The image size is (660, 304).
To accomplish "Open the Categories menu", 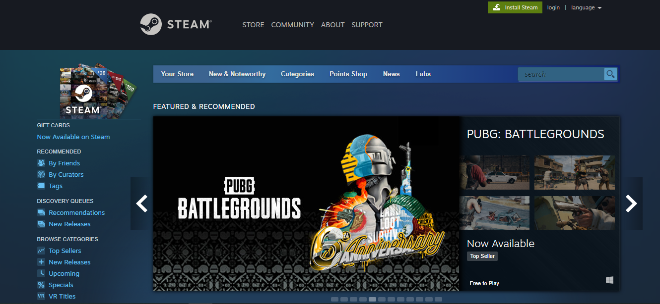I will [297, 74].
